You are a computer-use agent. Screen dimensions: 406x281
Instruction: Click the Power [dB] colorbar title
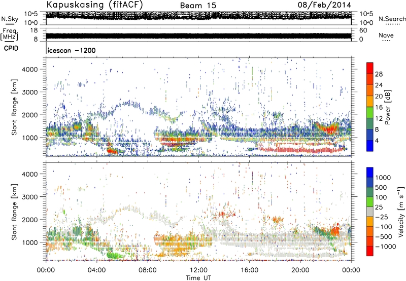pyautogui.click(x=387, y=107)
